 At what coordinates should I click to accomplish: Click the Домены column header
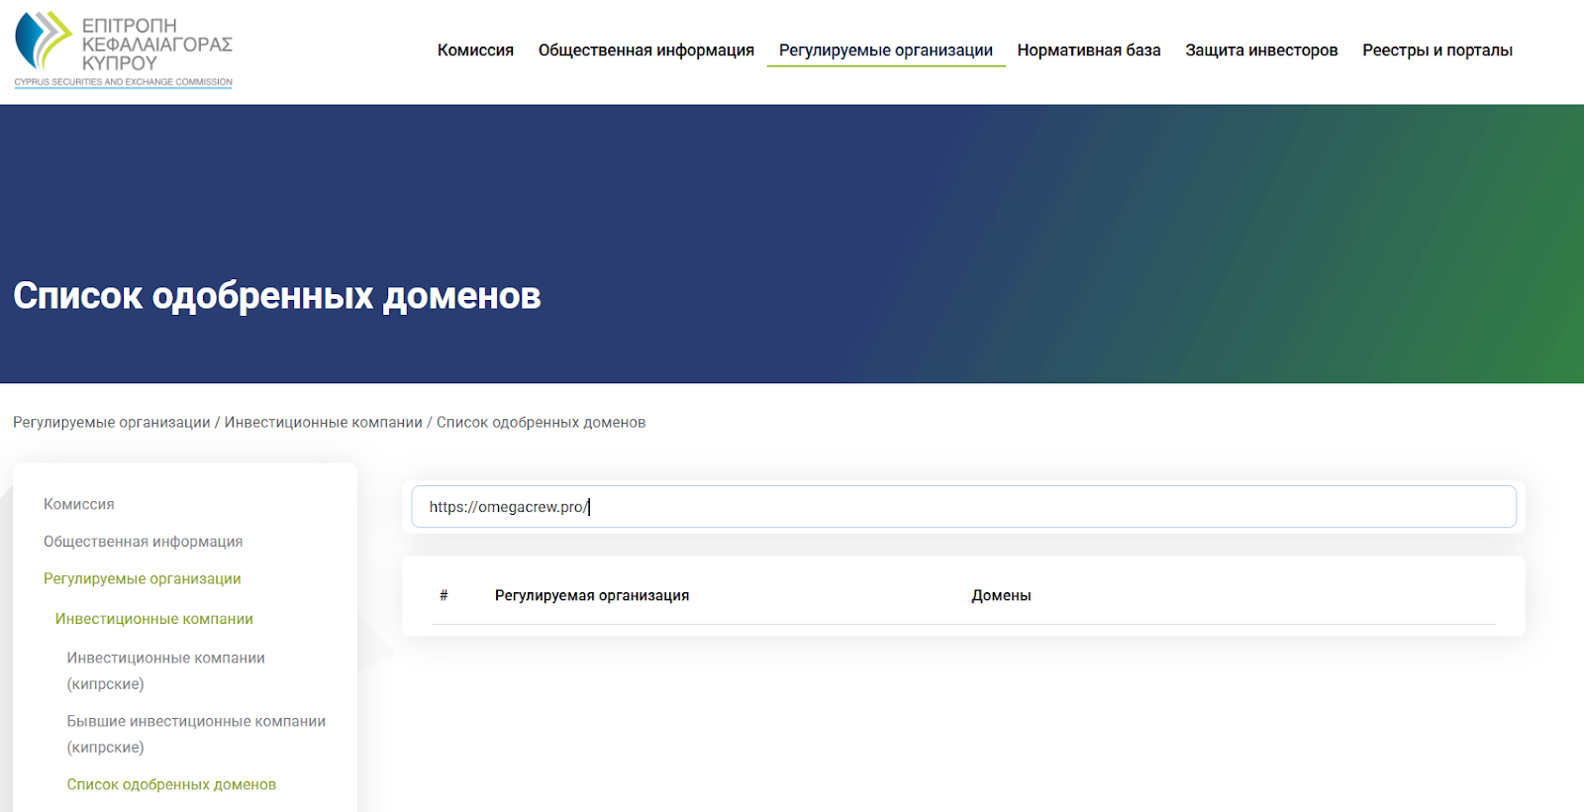tap(1001, 595)
